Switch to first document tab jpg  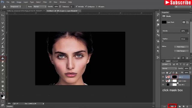[x=25, y=11]
